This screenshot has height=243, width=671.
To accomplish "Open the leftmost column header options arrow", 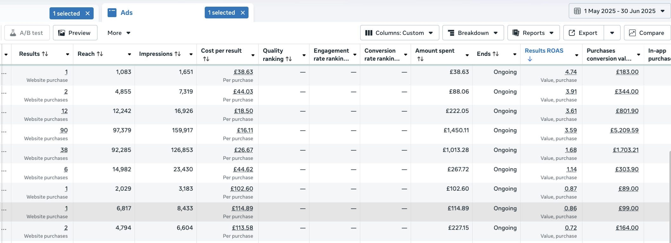I will click(x=6, y=54).
